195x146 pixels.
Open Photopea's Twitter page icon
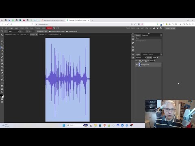157,28
